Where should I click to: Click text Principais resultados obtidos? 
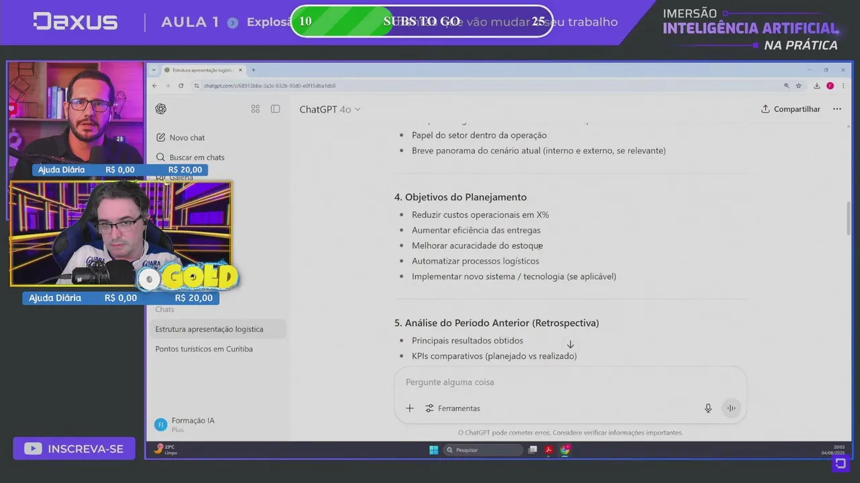(468, 341)
